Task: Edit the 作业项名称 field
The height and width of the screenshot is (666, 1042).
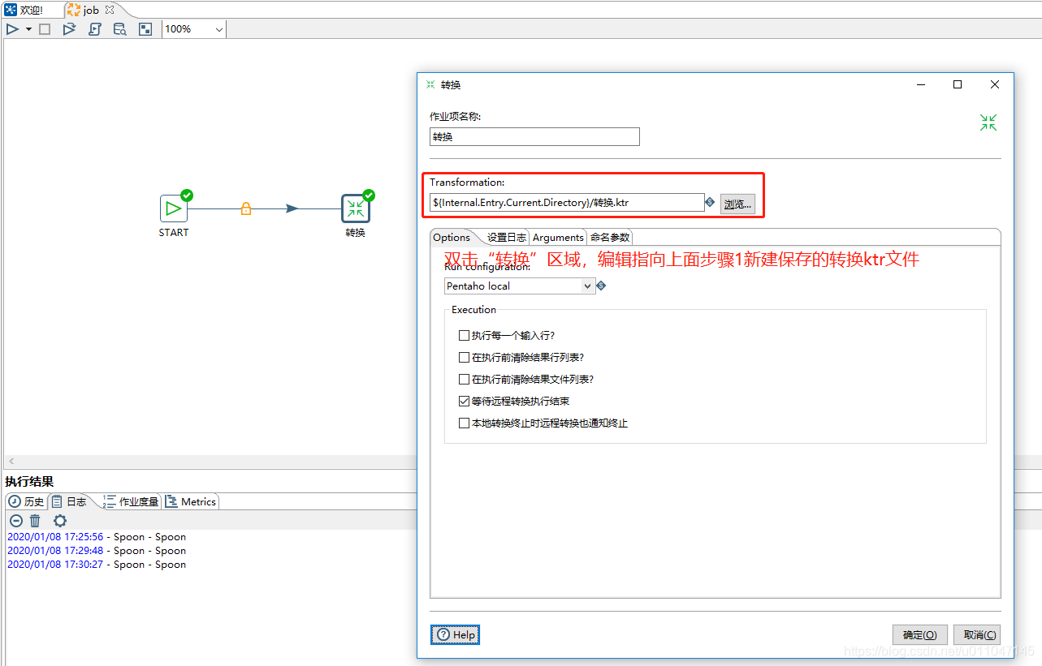Action: click(x=534, y=137)
